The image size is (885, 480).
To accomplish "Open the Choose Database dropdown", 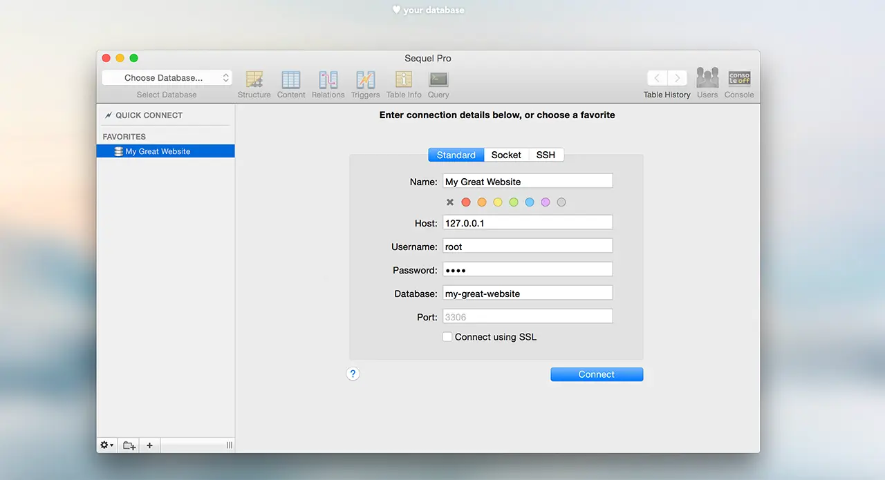I will coord(167,78).
